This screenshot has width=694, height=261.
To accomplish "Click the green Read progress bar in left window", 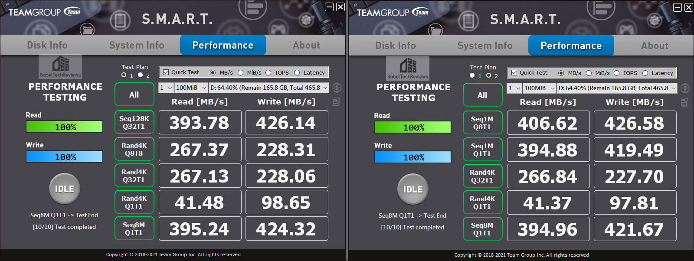I will coord(65,127).
